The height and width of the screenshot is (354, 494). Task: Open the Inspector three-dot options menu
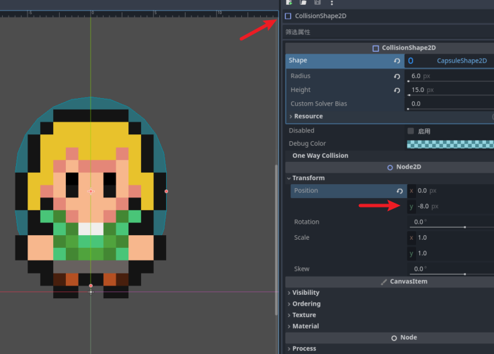[331, 3]
